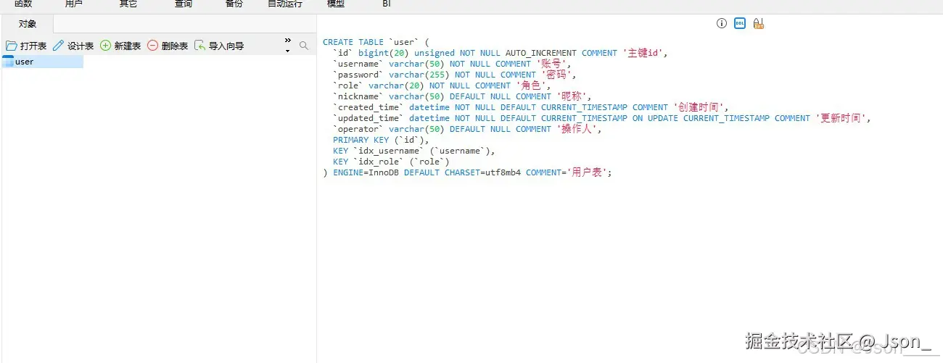Viewport: 943px width, 363px height.
Task: Open the 用户 (Users) section
Action: [x=73, y=4]
